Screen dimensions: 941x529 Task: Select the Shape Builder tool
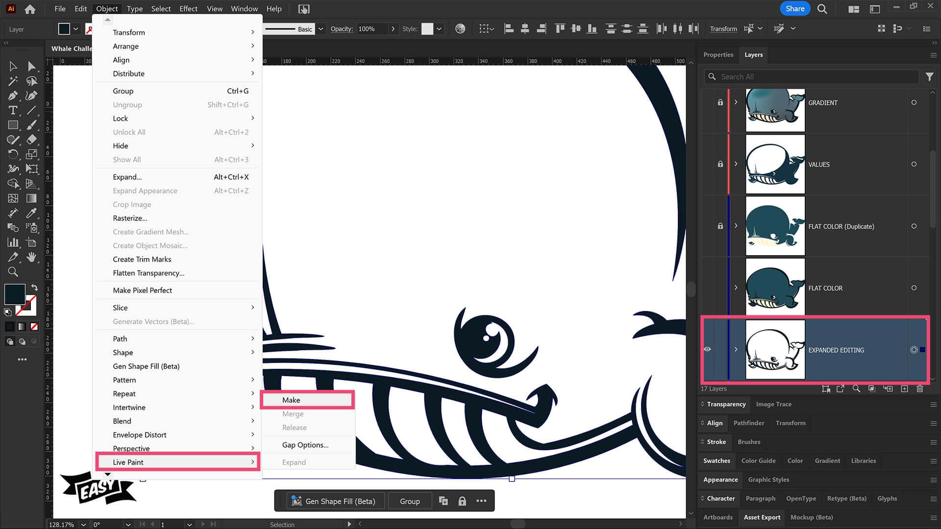pyautogui.click(x=13, y=184)
